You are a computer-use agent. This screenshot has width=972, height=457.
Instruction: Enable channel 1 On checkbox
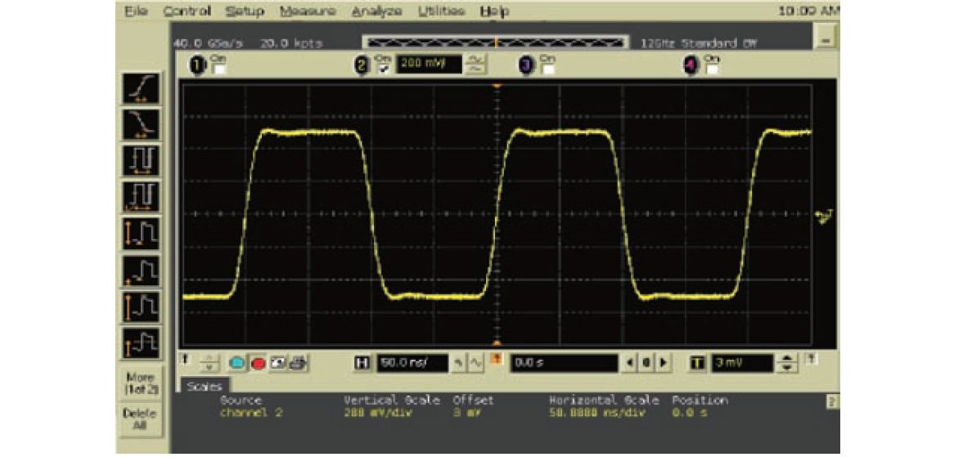218,69
